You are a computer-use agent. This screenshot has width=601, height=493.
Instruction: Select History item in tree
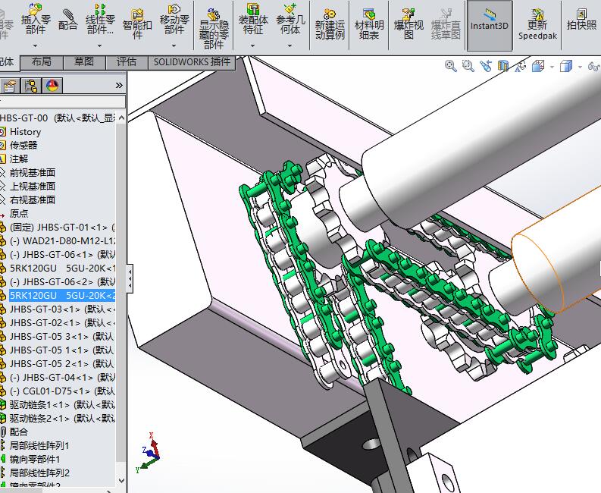[25, 132]
